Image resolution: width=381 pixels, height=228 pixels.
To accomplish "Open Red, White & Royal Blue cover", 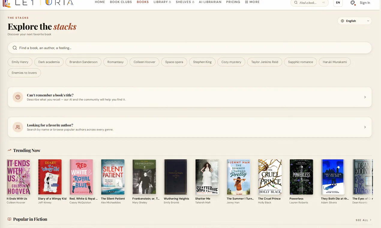I will coord(81,177).
